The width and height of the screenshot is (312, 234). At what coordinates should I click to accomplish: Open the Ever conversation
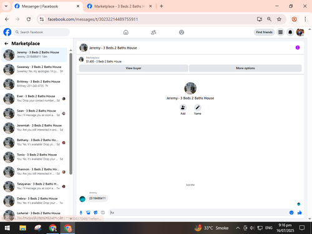(x=34, y=99)
